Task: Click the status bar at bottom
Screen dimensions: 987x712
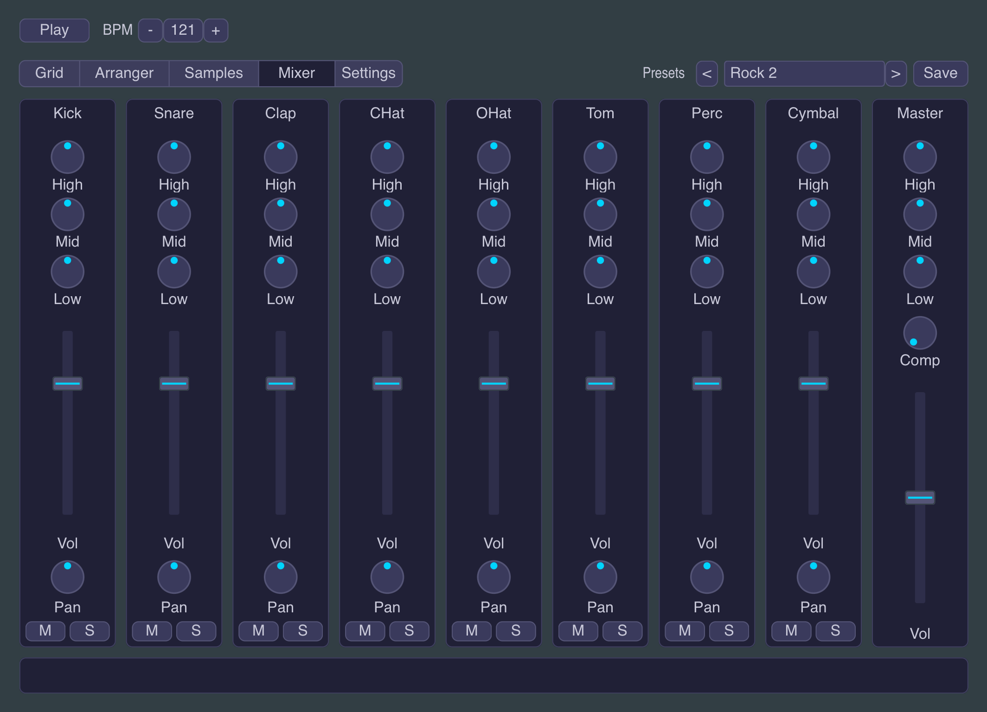Action: 493,675
